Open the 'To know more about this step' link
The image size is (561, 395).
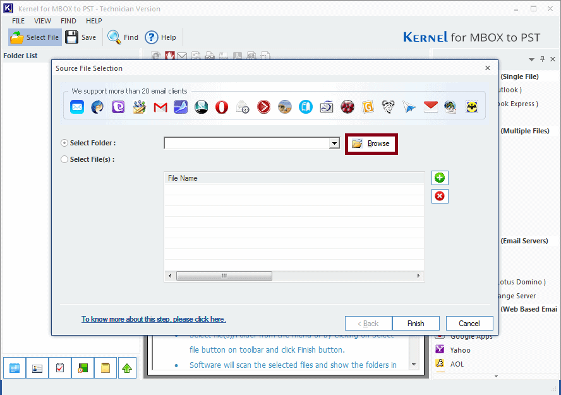(x=154, y=319)
